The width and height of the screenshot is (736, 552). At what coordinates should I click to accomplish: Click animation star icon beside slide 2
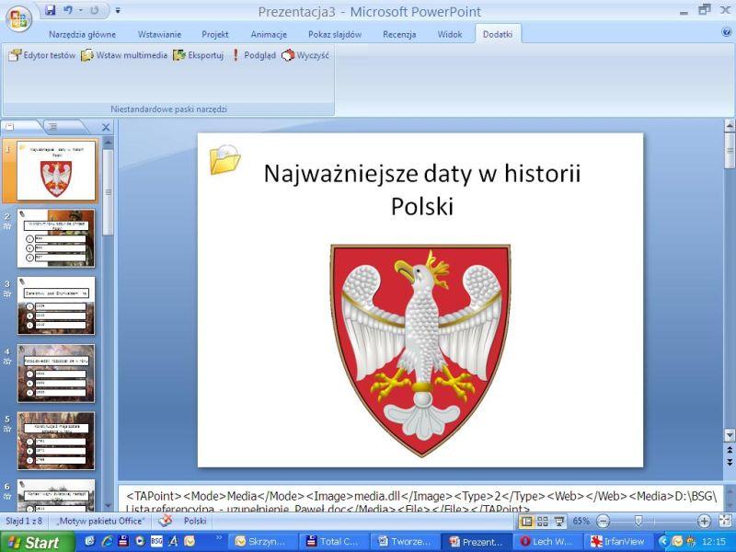pos(7,226)
